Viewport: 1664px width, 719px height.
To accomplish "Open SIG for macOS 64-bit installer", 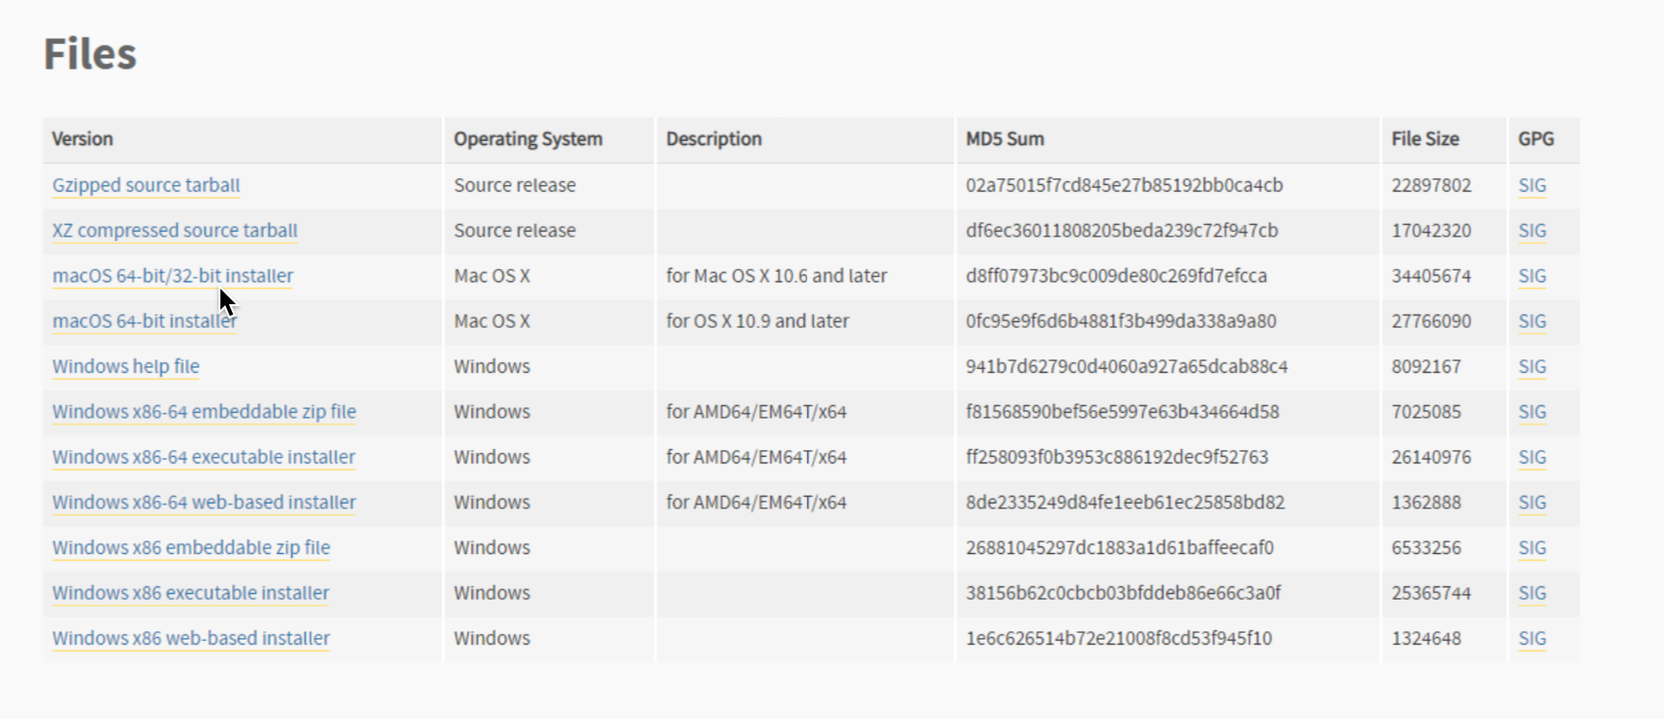I will [x=1531, y=321].
